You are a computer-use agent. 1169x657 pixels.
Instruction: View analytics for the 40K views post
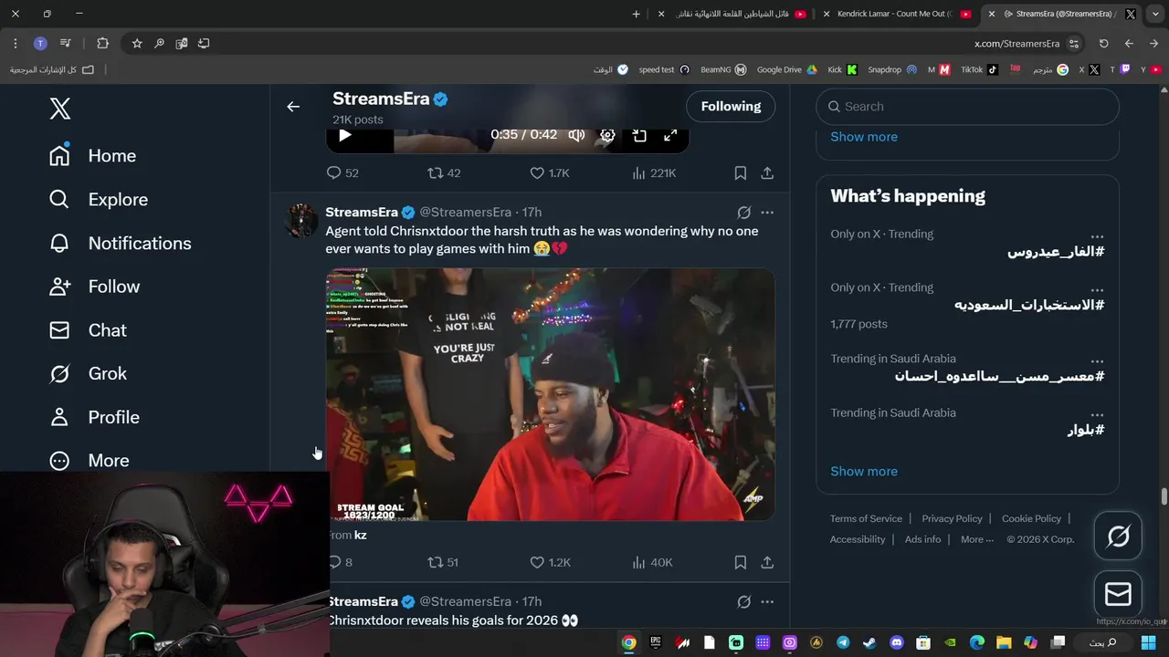[x=652, y=562]
